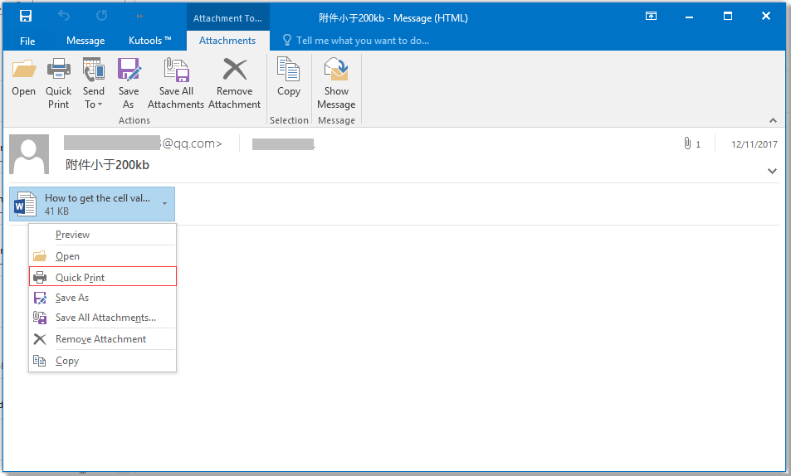Switch to the Kutools ribbon tab

point(150,41)
